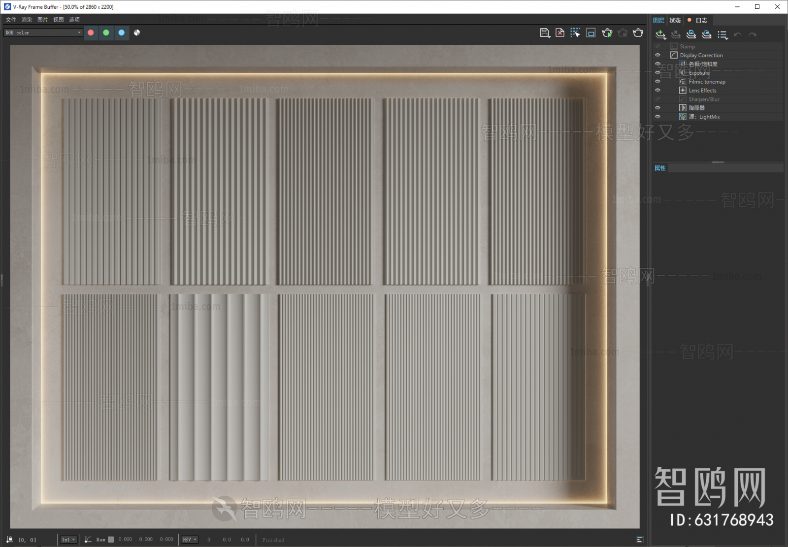Select the Sharpen/Blur layer row
Screen dimensions: 788x547
(x=717, y=99)
